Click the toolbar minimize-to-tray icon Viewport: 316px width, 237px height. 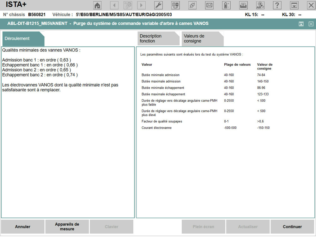point(294,5)
